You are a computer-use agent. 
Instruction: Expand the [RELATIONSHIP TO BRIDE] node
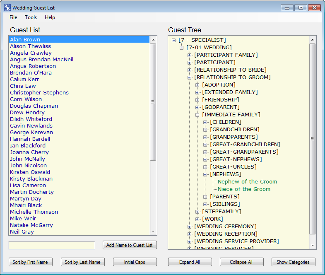190,70
